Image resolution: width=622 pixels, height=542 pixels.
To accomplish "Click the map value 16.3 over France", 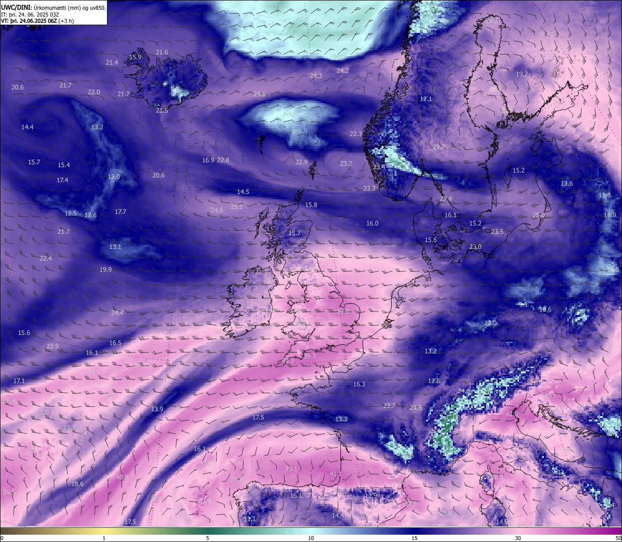I will click(x=359, y=385).
